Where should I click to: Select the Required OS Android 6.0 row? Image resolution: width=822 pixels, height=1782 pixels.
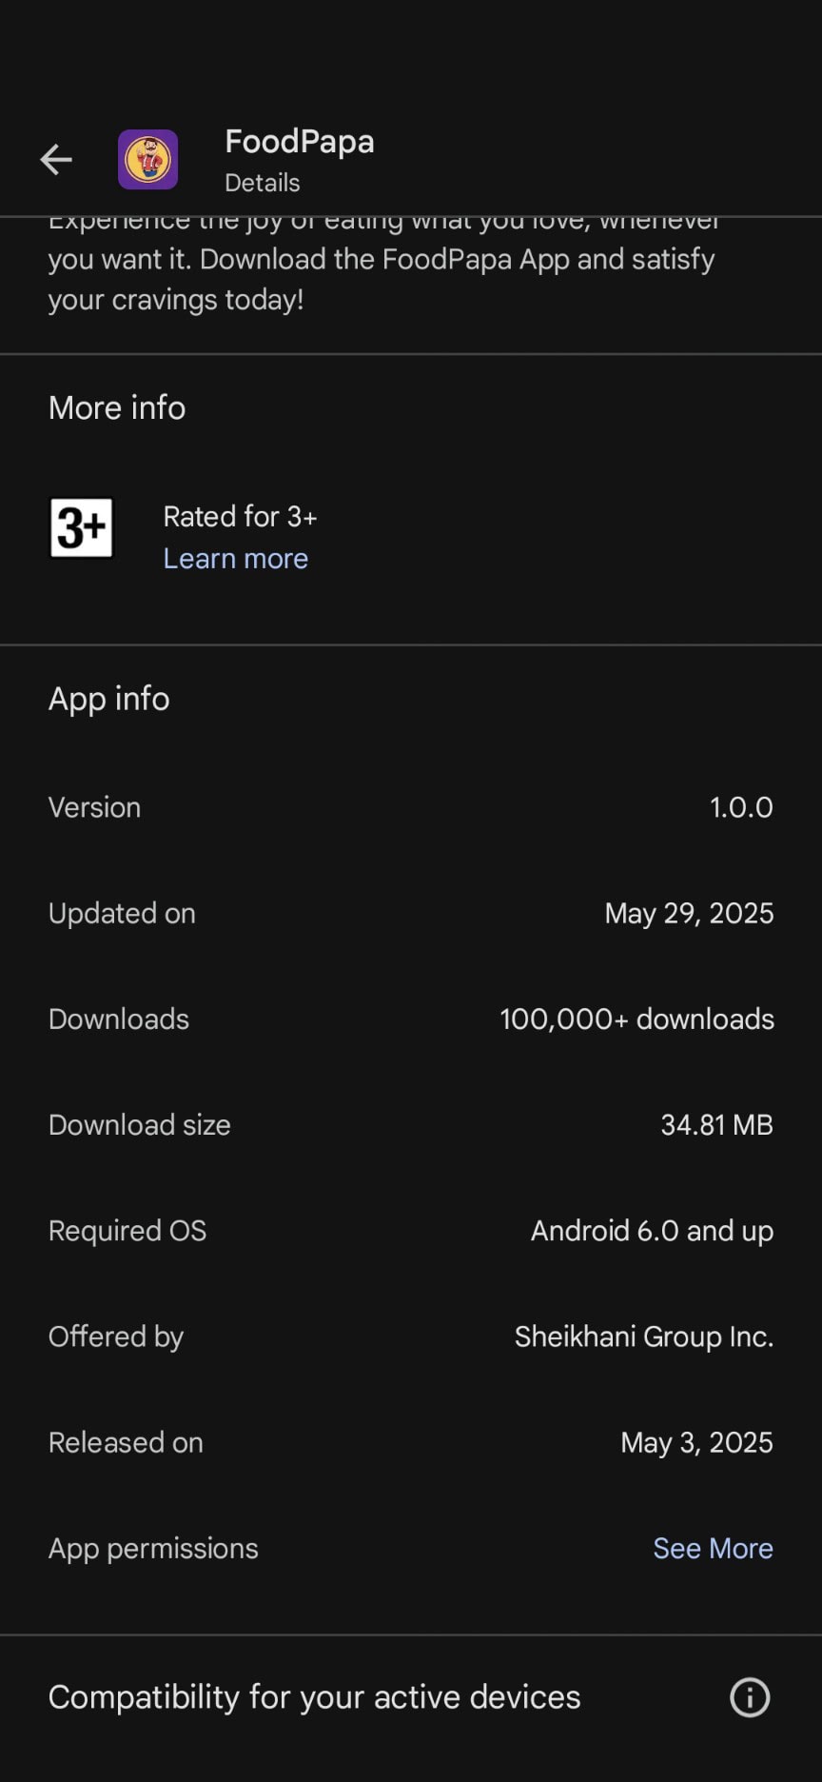click(x=409, y=1230)
